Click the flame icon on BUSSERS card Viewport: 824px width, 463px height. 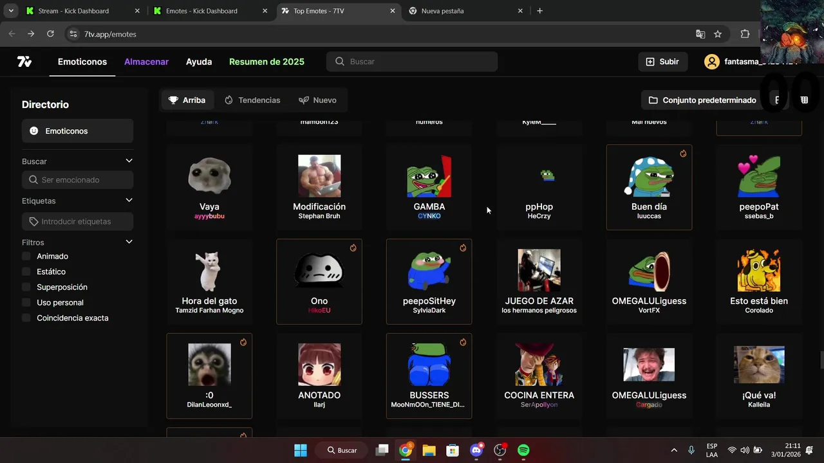[x=463, y=343]
